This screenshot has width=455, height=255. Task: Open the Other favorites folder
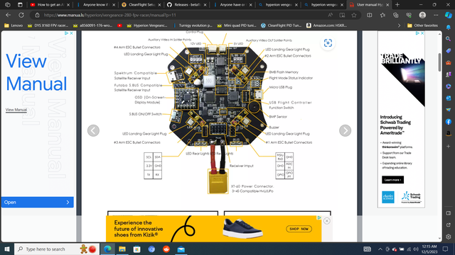click(422, 25)
